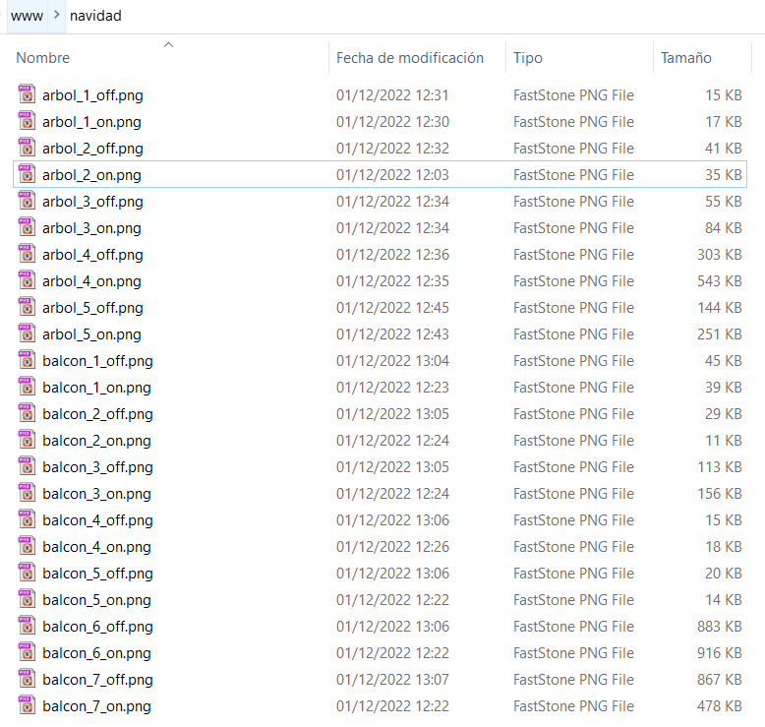765x727 pixels.
Task: Click the type cell of balcon_5_on.png
Action: click(x=574, y=599)
